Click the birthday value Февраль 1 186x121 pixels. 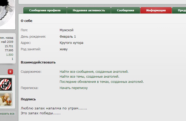[67, 37]
